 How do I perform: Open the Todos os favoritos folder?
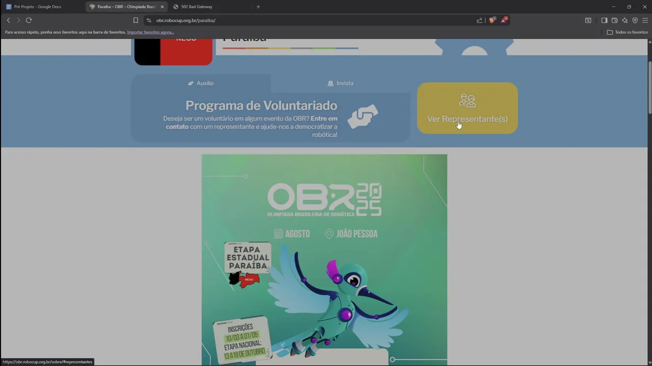tap(627, 32)
